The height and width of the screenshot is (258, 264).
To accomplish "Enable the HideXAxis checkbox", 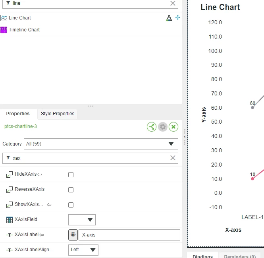I will tap(71, 175).
